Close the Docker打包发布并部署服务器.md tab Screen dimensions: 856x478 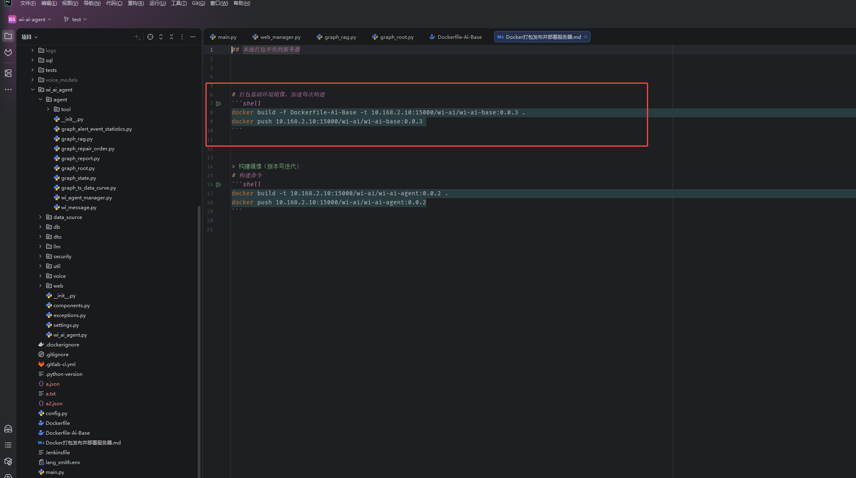coord(586,37)
